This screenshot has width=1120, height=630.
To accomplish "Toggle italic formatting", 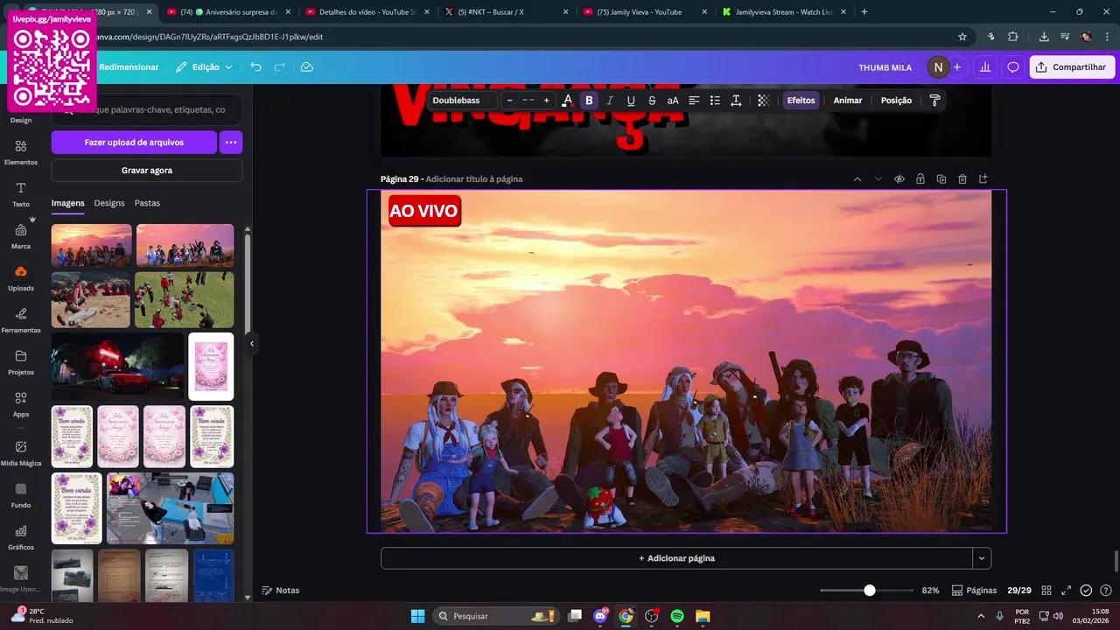I will point(610,101).
